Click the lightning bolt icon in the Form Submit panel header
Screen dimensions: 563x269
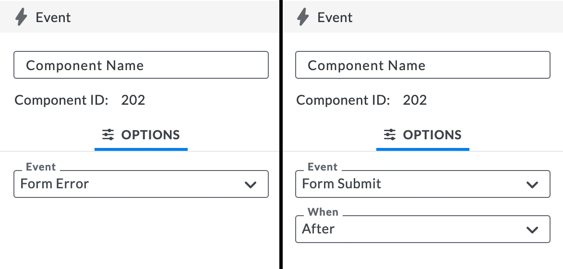coord(303,18)
